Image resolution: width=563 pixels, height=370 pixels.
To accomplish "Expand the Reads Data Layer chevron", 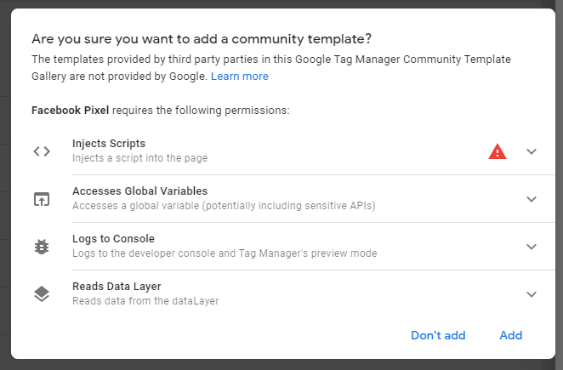I will [x=532, y=294].
